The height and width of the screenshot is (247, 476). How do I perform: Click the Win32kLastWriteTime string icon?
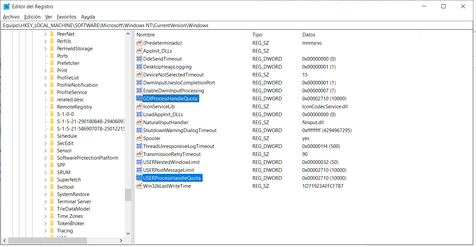139,186
